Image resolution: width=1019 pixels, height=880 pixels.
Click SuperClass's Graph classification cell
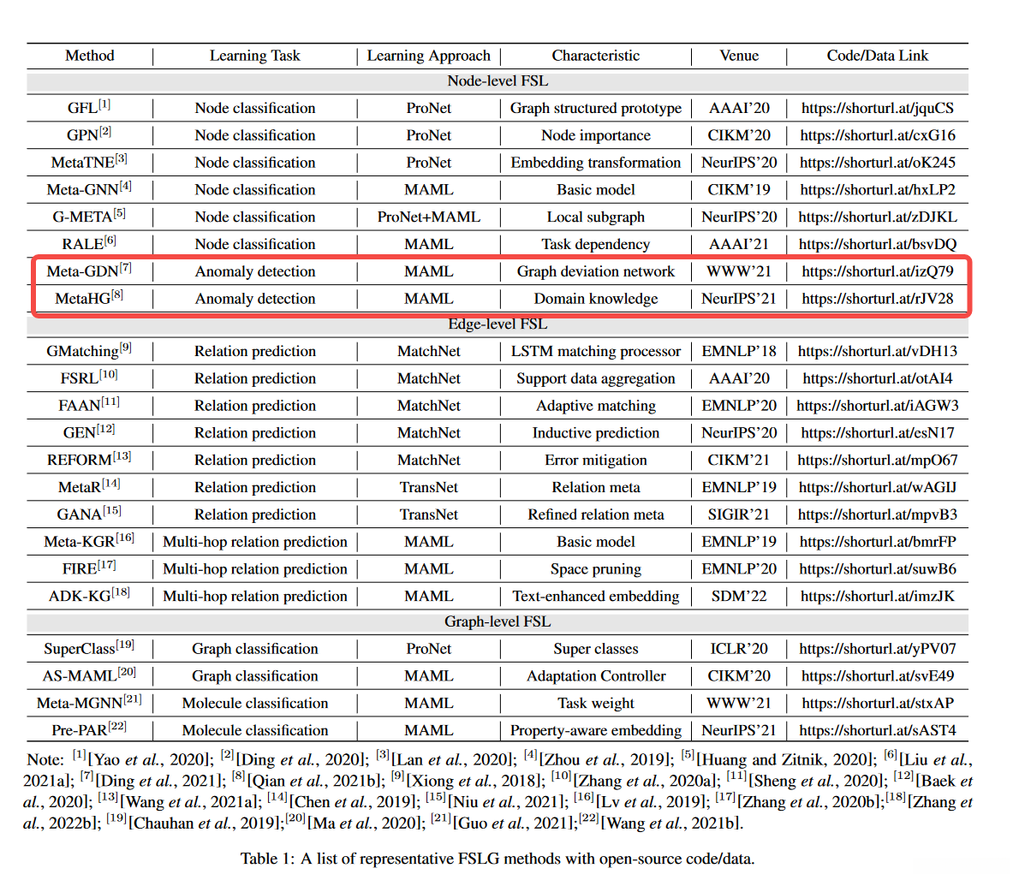click(x=255, y=649)
